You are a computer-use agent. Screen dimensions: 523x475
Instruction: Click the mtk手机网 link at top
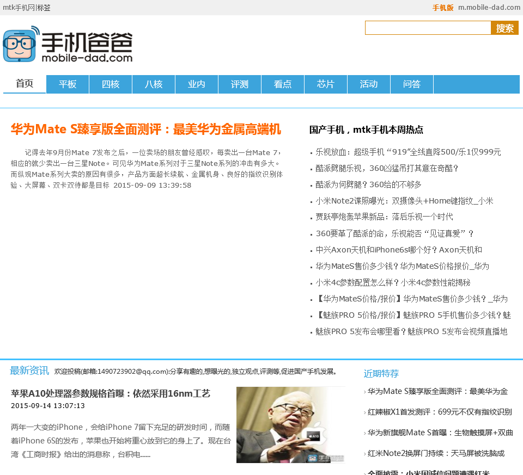click(x=19, y=7)
